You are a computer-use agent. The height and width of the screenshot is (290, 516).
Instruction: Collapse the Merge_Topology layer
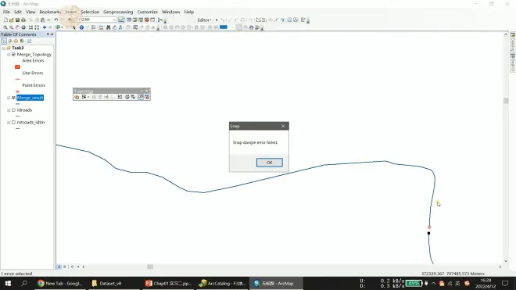click(9, 55)
